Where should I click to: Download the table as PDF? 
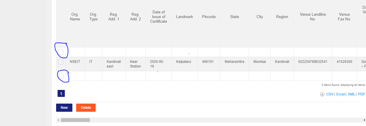[361, 94]
